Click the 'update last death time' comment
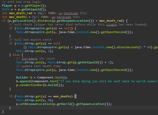Viewport: 158px width, 115px height. click(x=38, y=66)
